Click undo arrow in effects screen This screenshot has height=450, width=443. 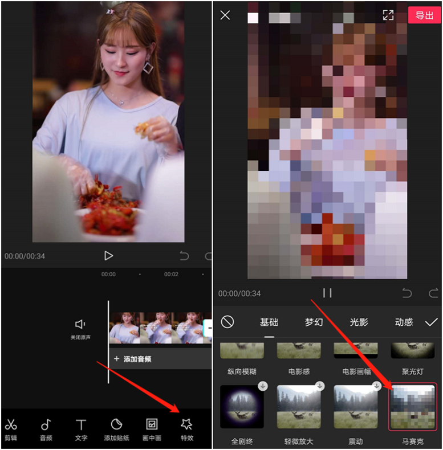tap(407, 293)
